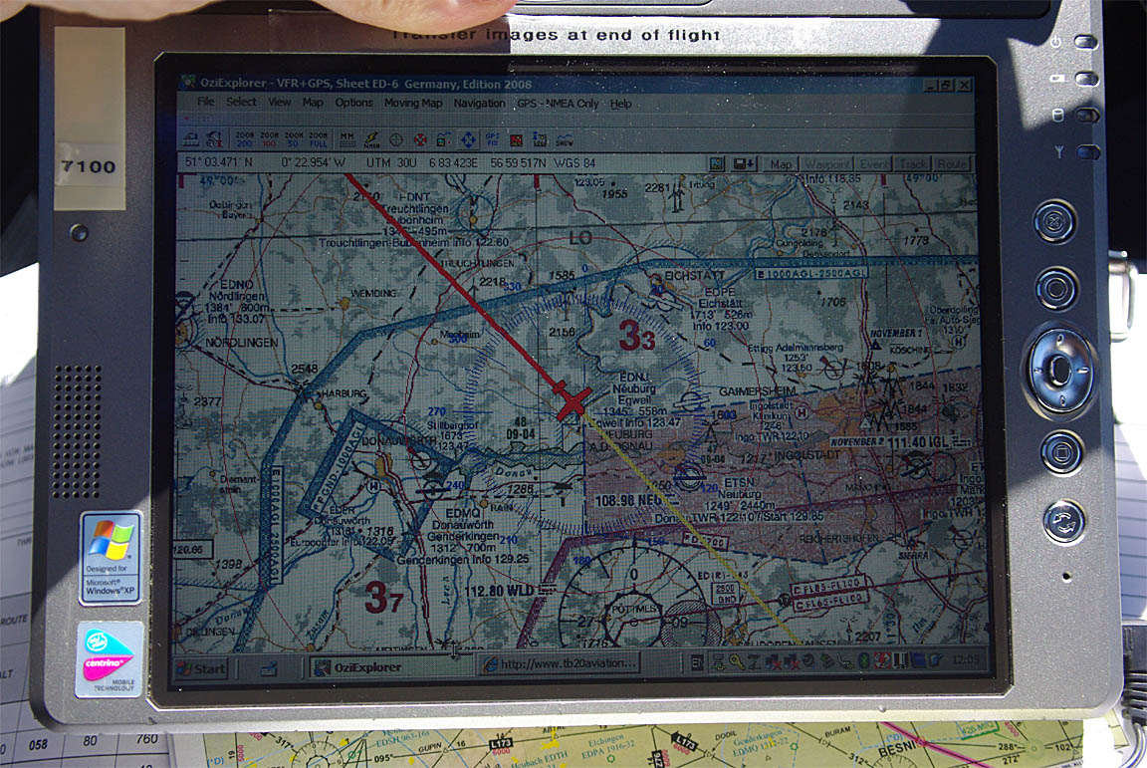Open the View menu
Screen dimensions: 1147x768
(279, 103)
